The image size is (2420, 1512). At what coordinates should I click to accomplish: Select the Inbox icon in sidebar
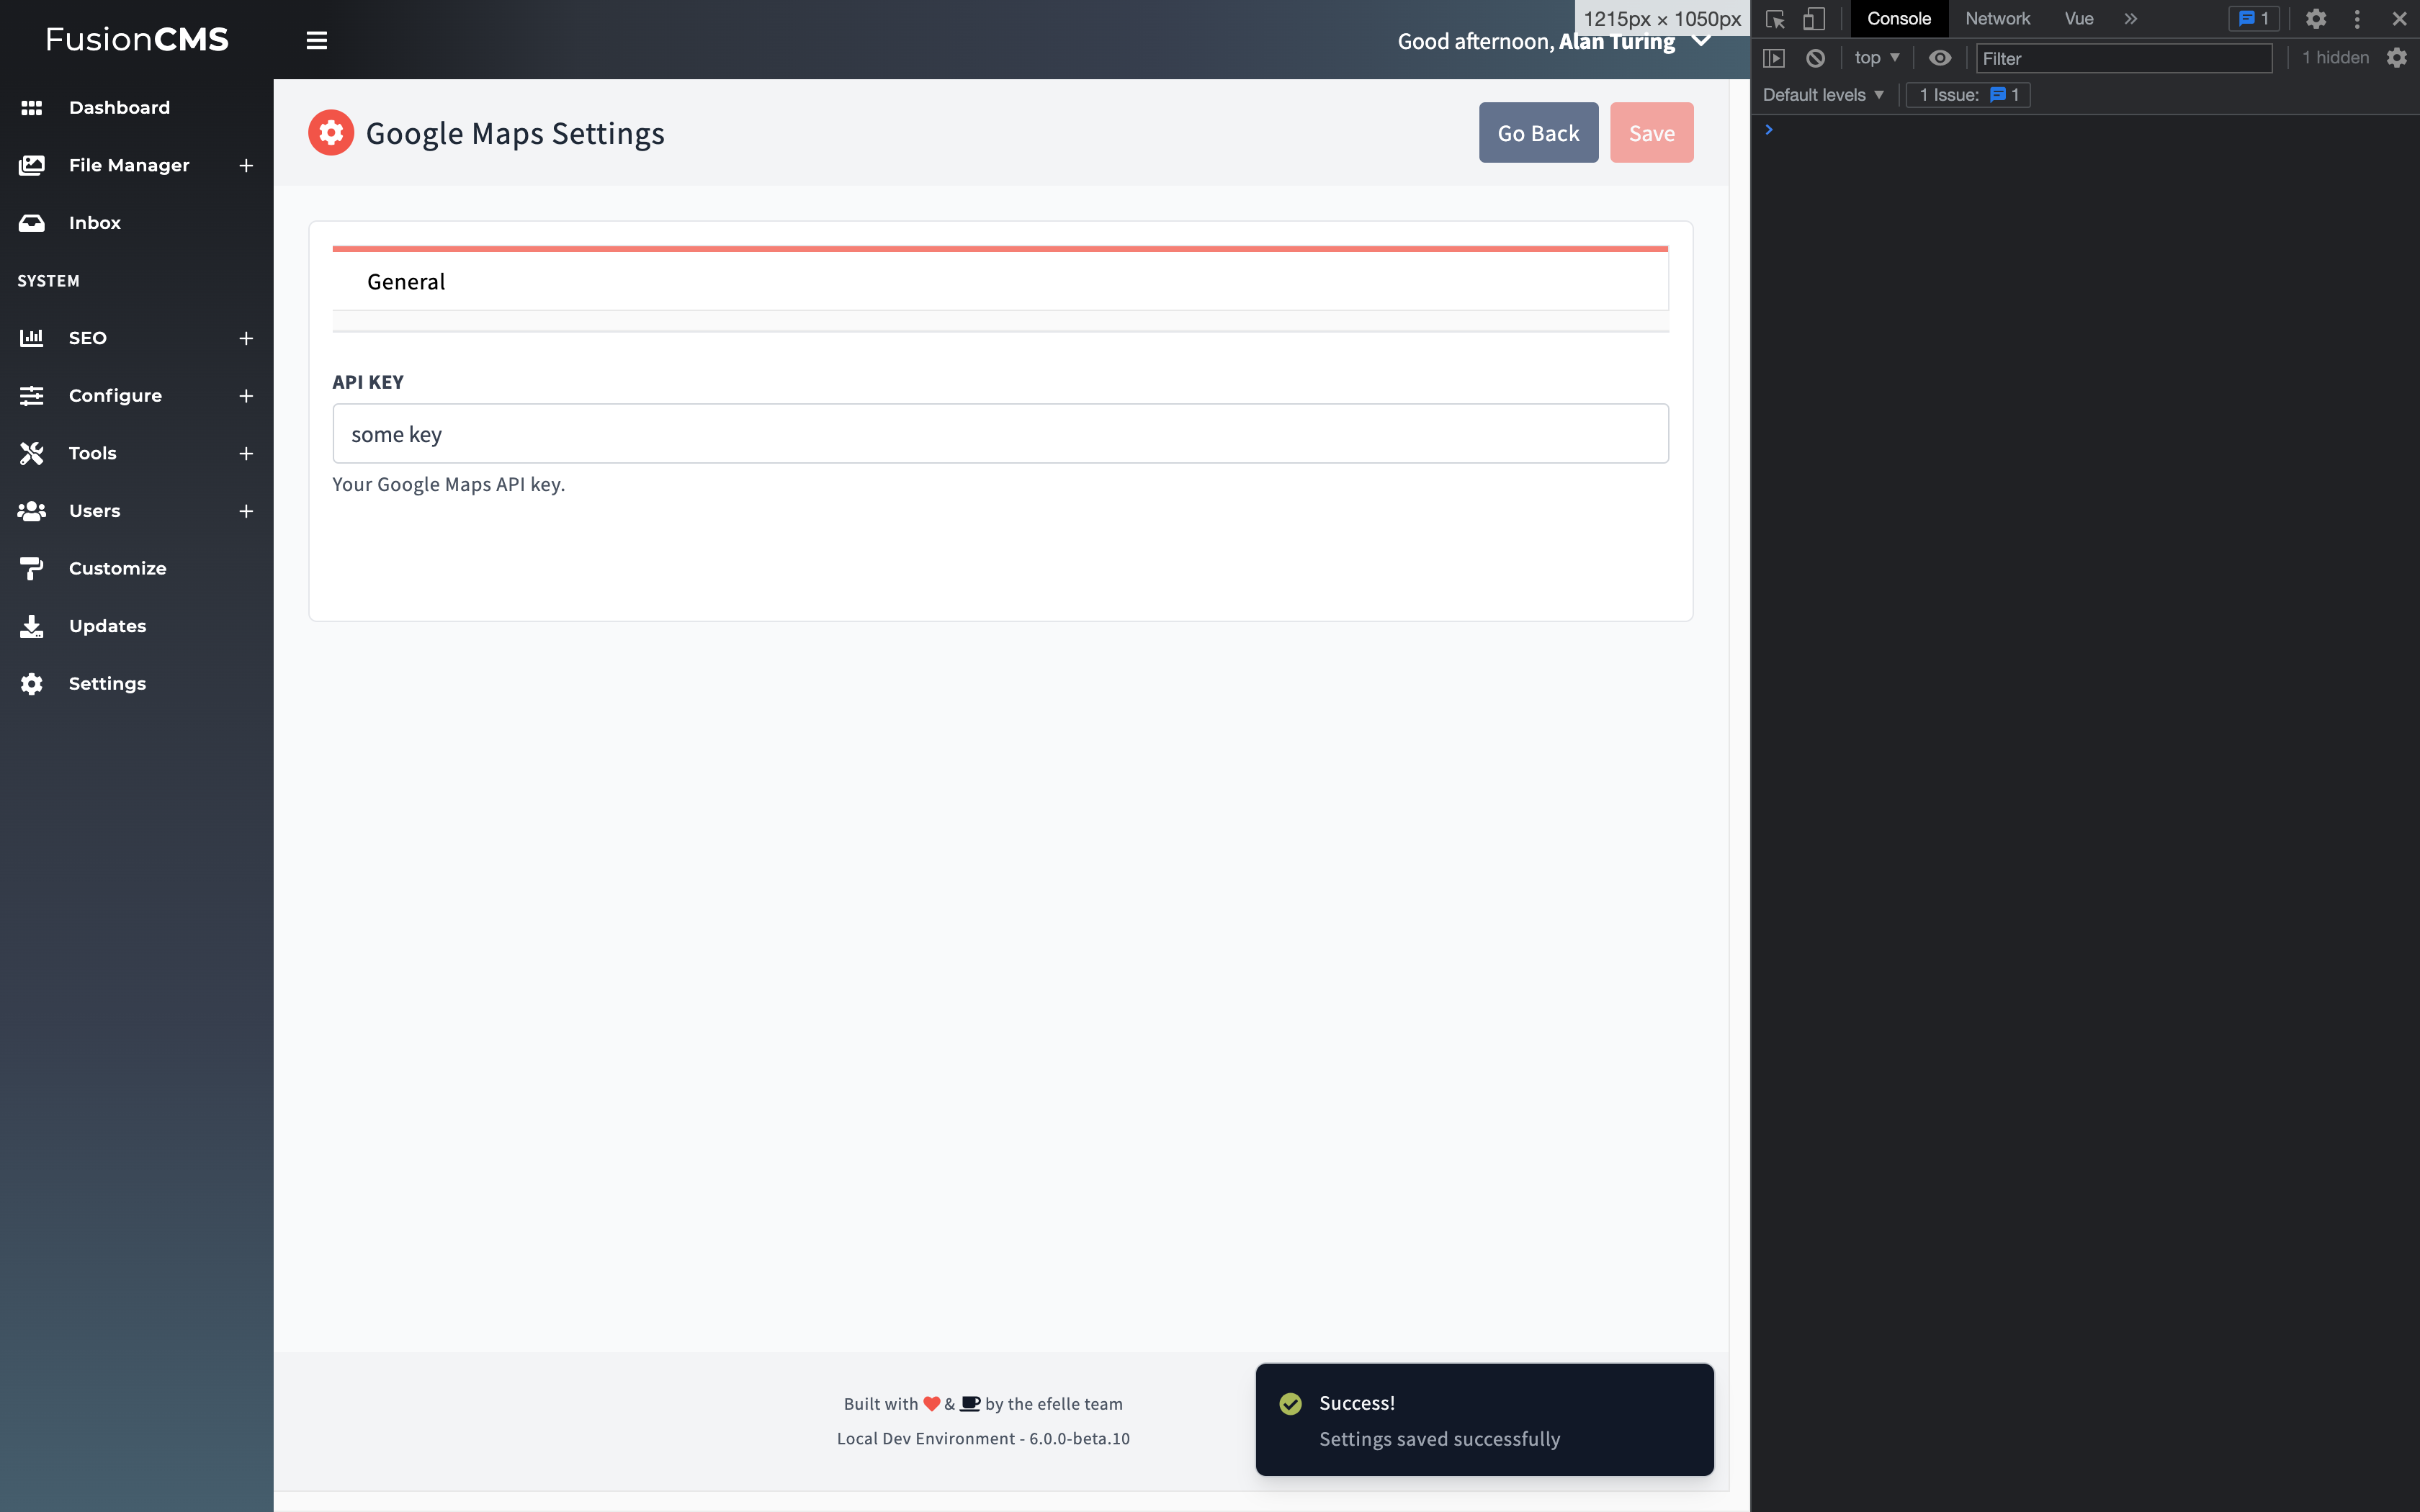pyautogui.click(x=31, y=222)
